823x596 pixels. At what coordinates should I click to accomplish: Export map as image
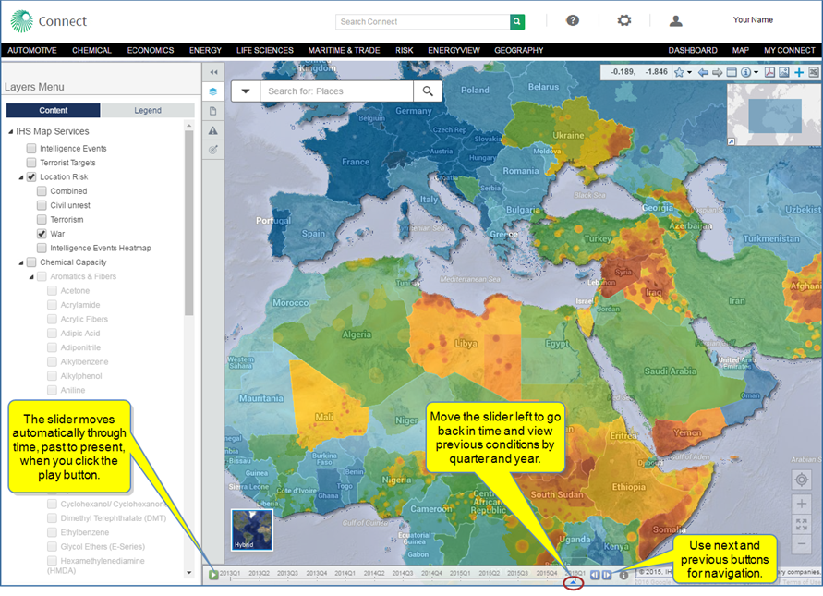pyautogui.click(x=783, y=72)
